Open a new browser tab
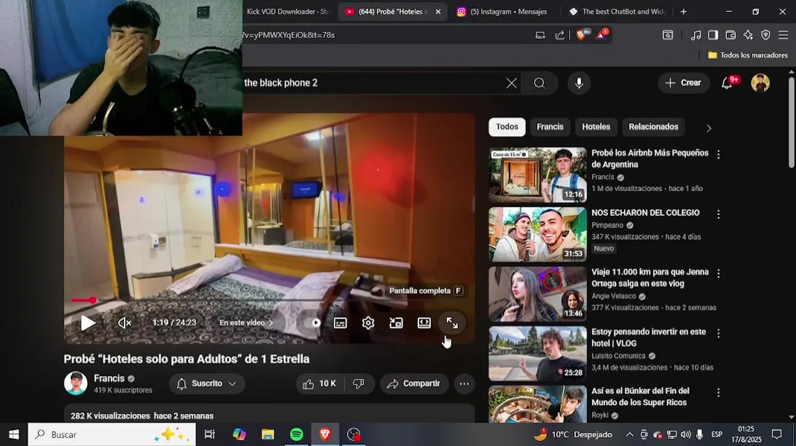 click(683, 12)
